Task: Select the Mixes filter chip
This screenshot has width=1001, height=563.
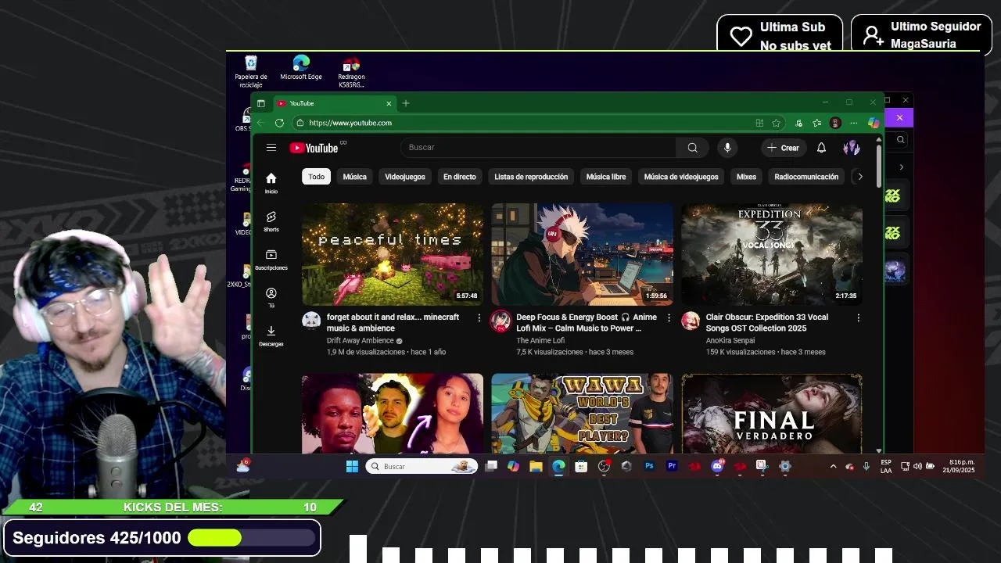Action: (x=746, y=177)
